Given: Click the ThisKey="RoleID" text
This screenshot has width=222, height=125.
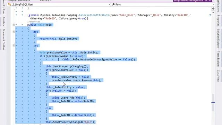Looking at the screenshot, I should (176, 15).
